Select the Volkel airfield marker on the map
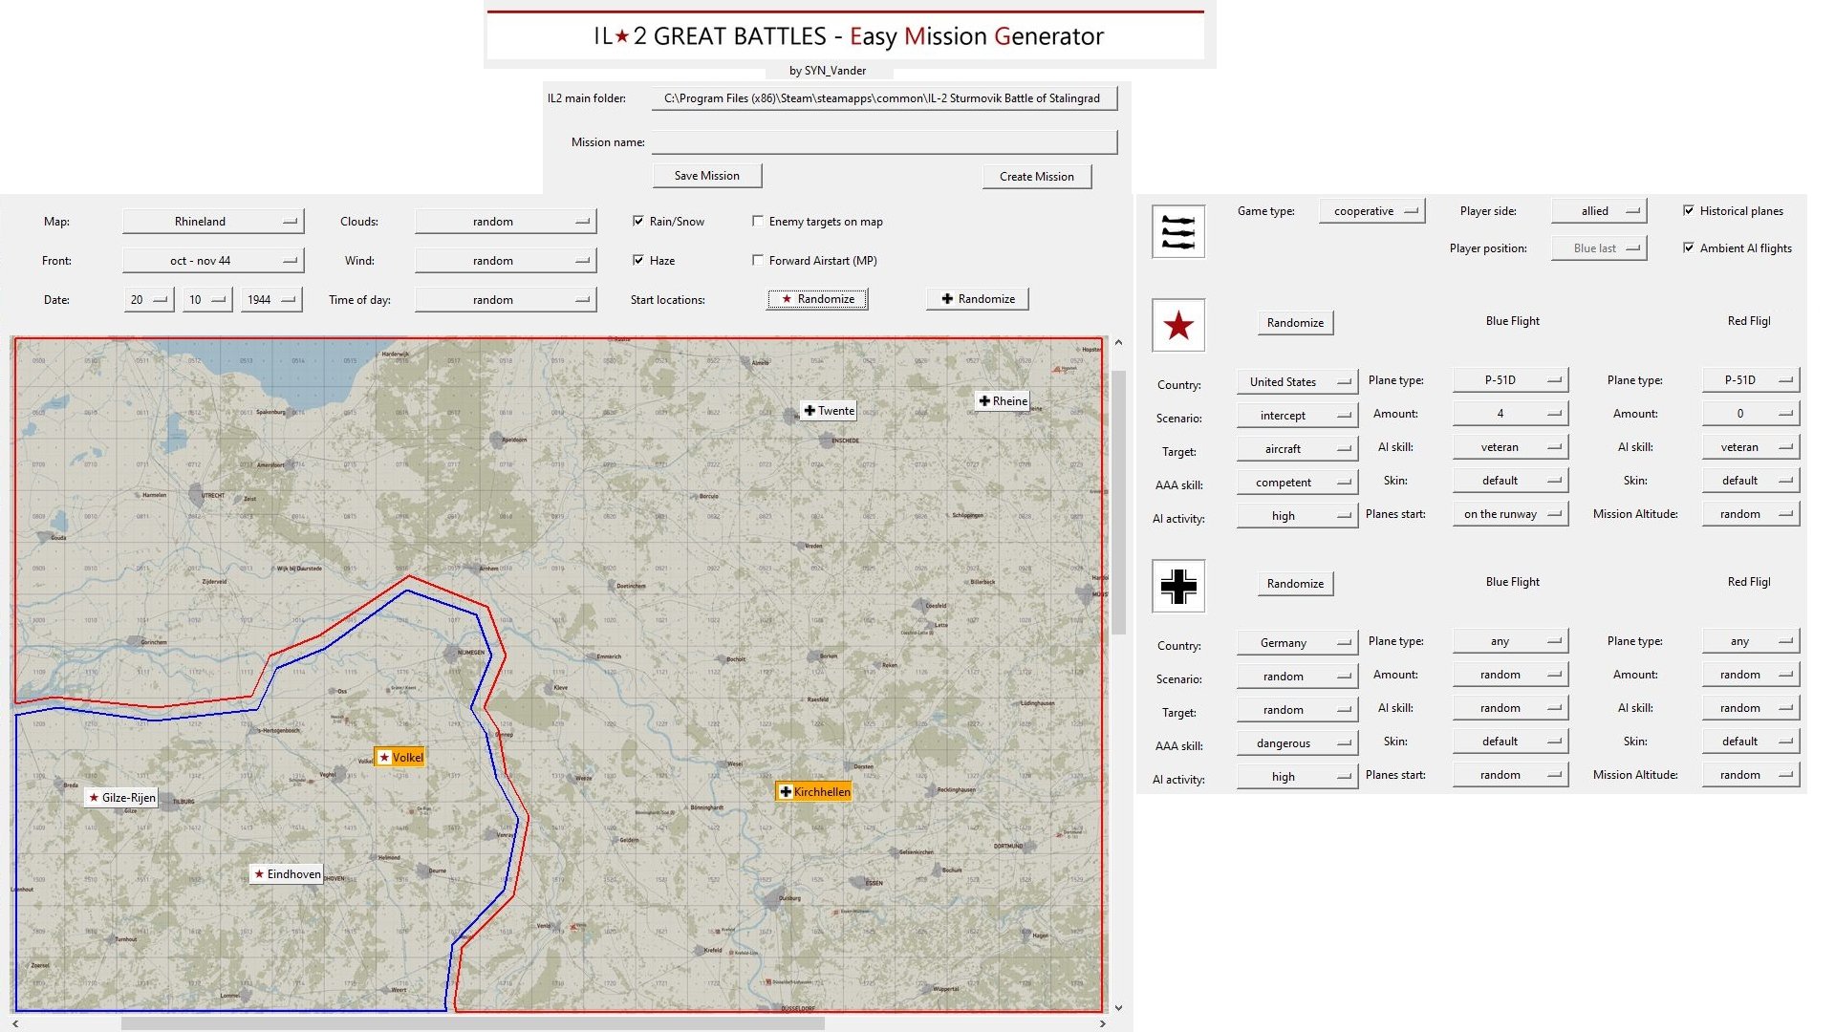The width and height of the screenshot is (1835, 1032). 399,758
